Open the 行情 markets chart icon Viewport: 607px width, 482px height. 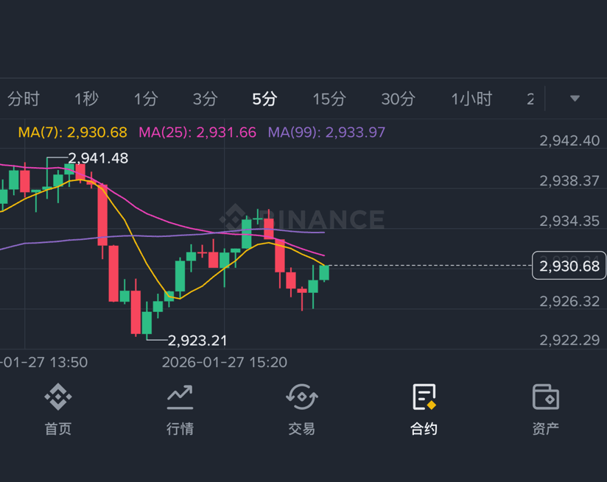click(180, 397)
